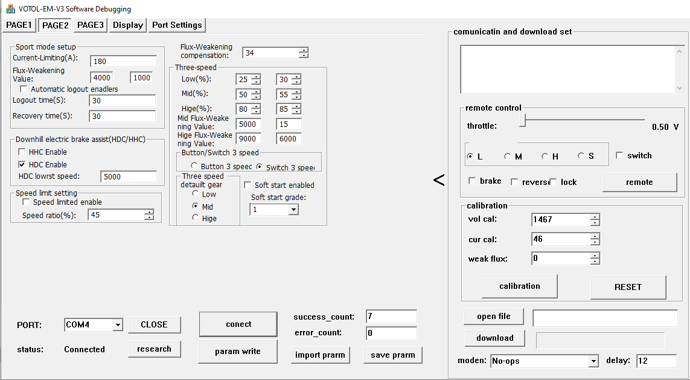This screenshot has height=380, width=690.
Task: Expand the Soft start grade dropdown
Action: 293,210
